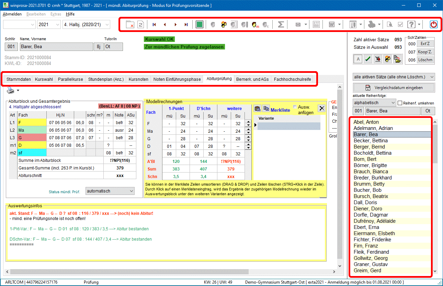Click the printer icon below the tabs
This screenshot has height=286, width=443.
pyautogui.click(x=11, y=90)
